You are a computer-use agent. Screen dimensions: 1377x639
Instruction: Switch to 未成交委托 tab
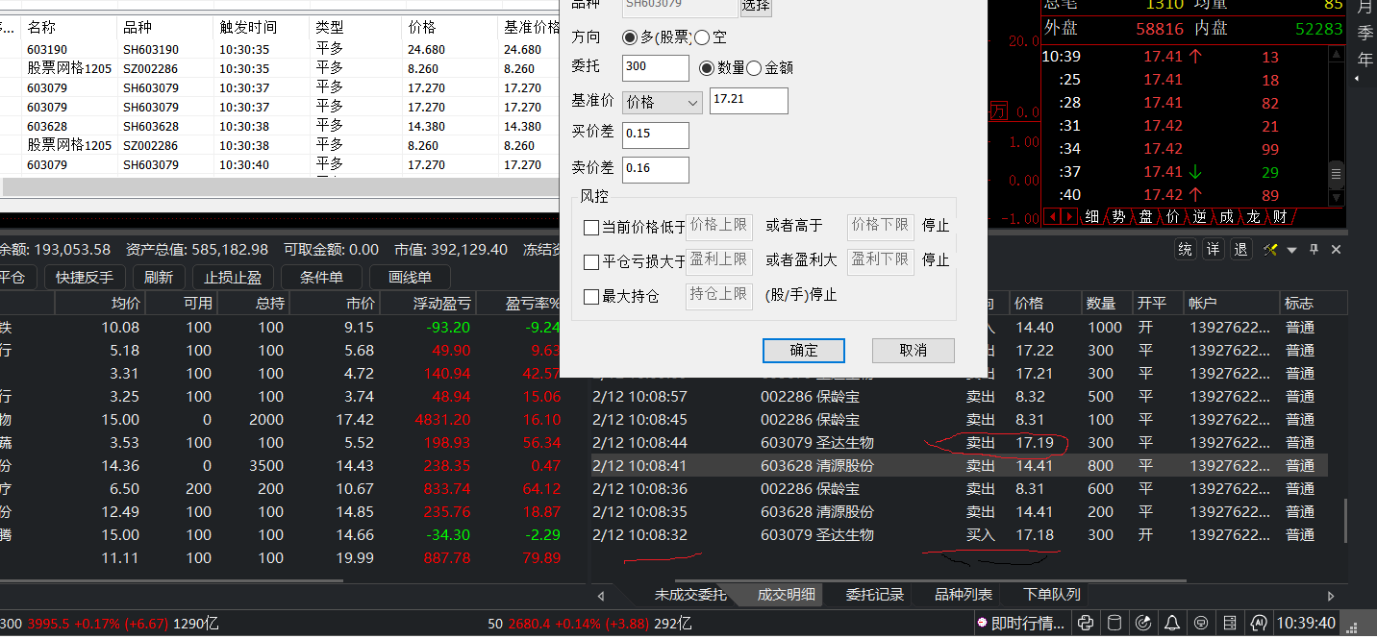tap(690, 595)
